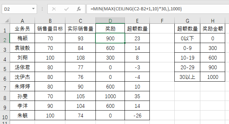Select column G header

pos(187,21)
